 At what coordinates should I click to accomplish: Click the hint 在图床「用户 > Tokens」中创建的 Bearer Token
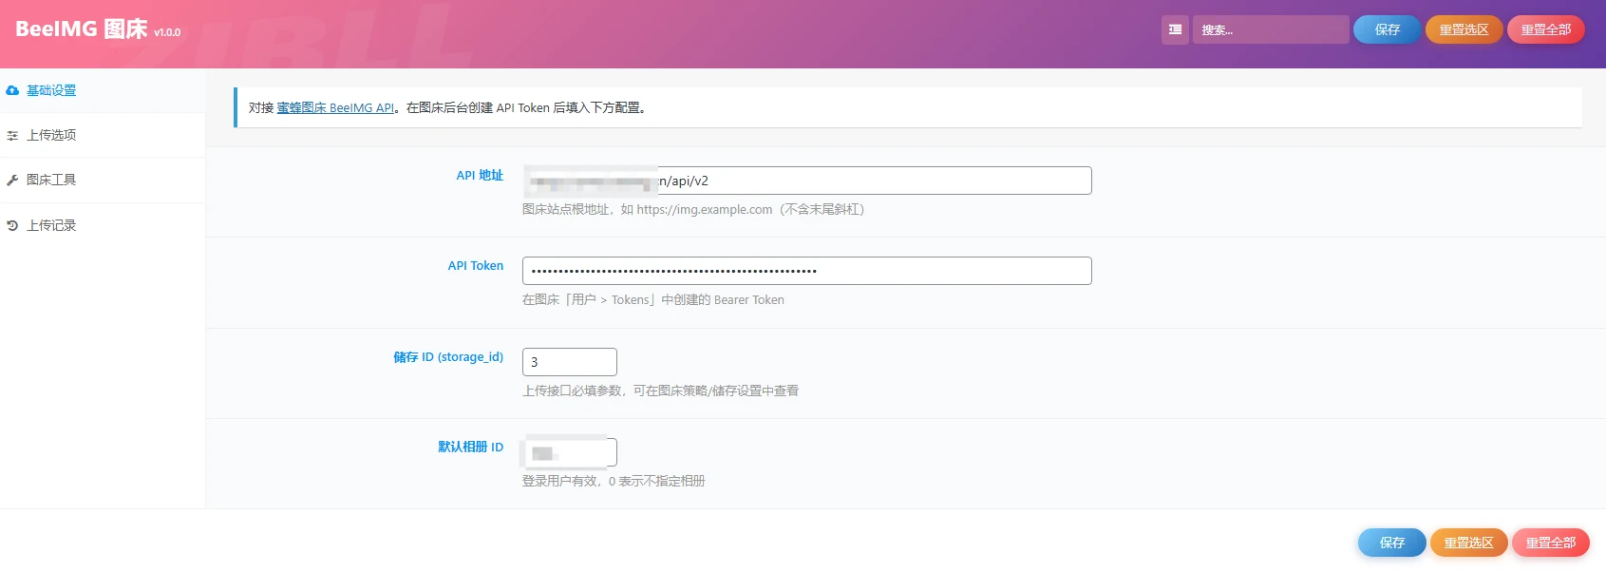(653, 299)
